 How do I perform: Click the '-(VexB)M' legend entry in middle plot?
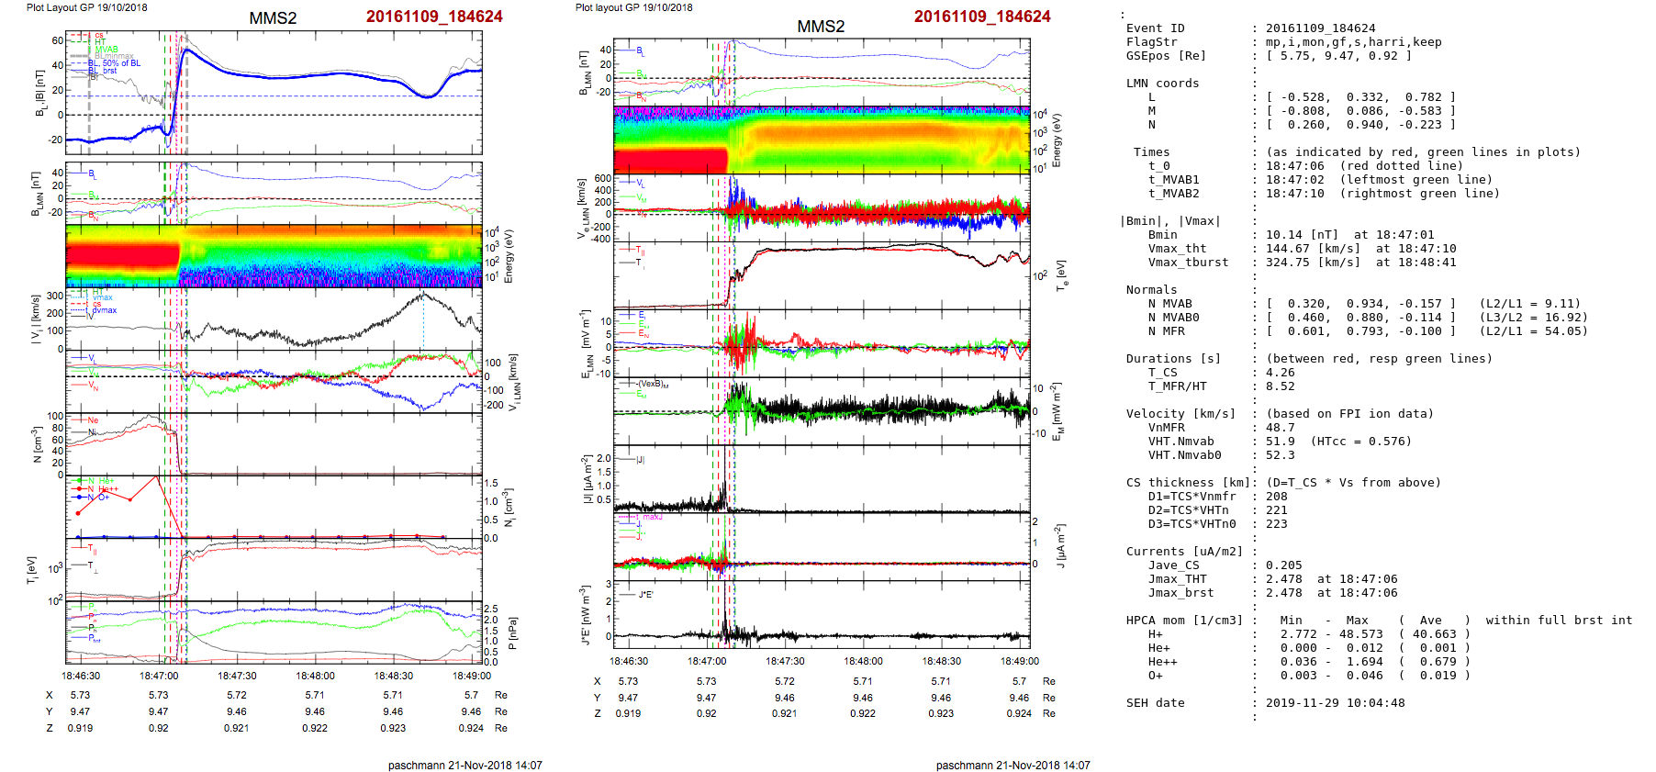(x=653, y=385)
